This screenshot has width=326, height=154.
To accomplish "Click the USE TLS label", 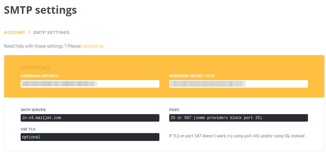I will [x=28, y=129].
